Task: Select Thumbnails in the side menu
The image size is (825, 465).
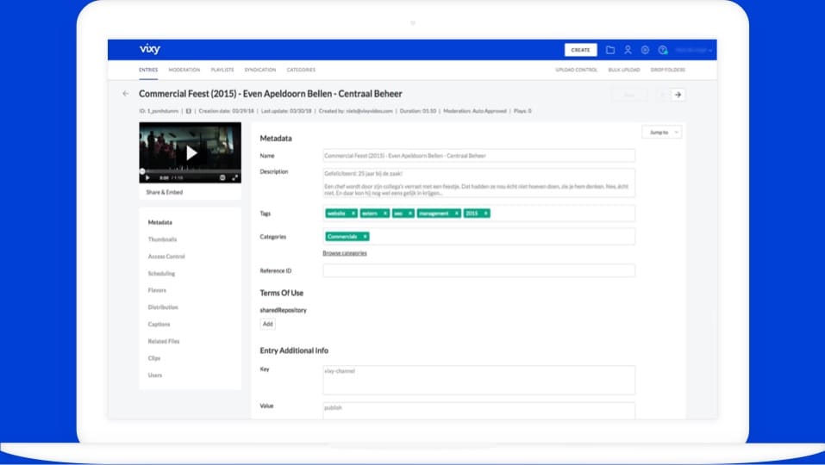Action: pyautogui.click(x=162, y=239)
